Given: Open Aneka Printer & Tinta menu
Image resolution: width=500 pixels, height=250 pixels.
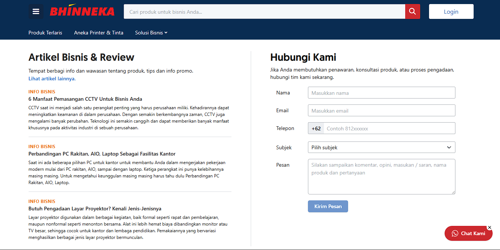Looking at the screenshot, I should click(x=98, y=33).
